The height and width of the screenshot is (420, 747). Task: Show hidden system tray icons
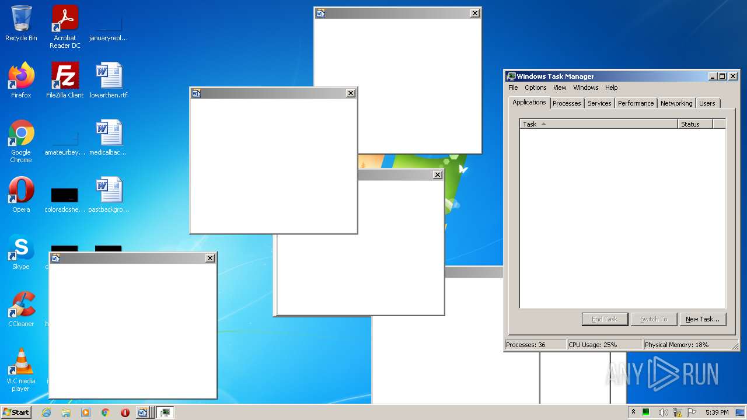pyautogui.click(x=633, y=412)
